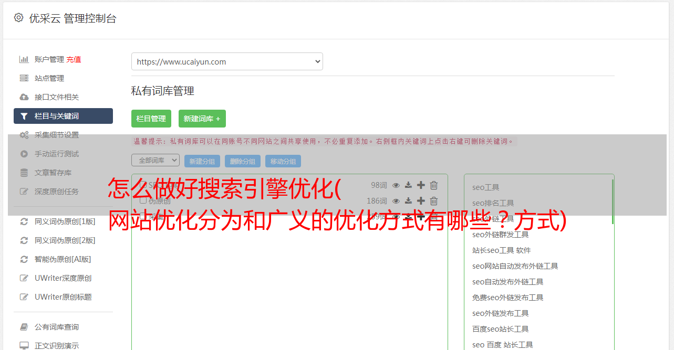The width and height of the screenshot is (674, 350).
Task: Click the 新建词库 + button
Action: coord(202,119)
